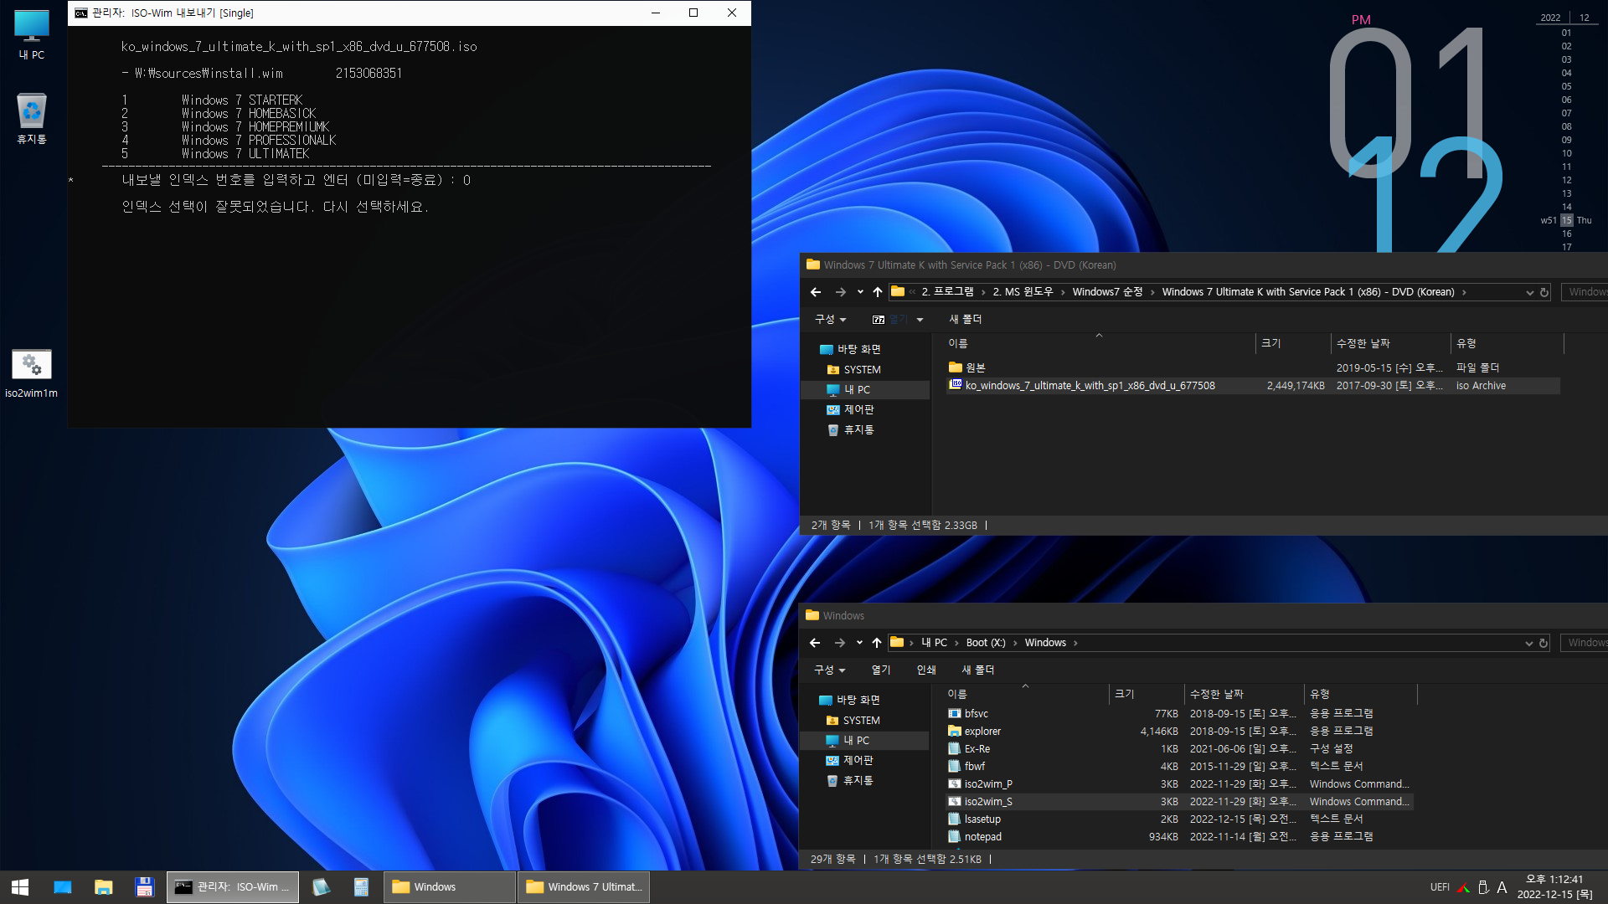Refresh lower Windows explorer address bar

click(1544, 643)
